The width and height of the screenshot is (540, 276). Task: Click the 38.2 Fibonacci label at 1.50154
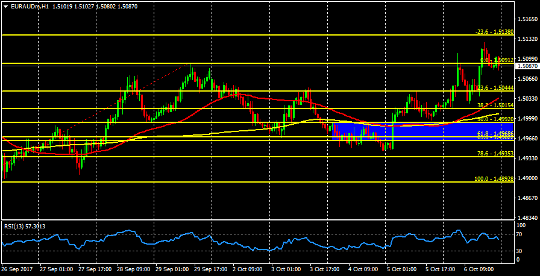pos(495,105)
